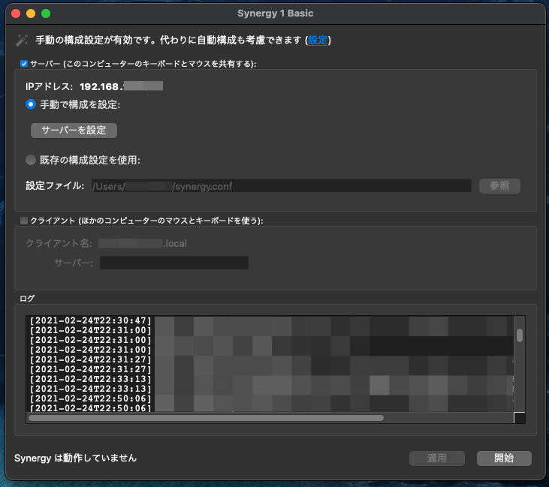Open the 設定 link in the top message
Screen dimensions: 549x487
(318, 41)
